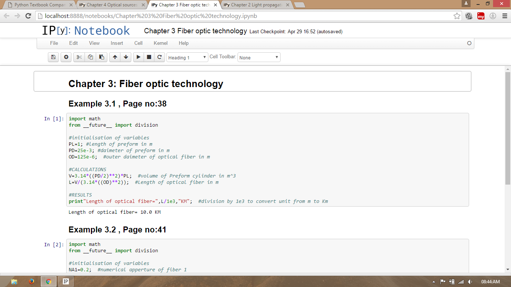The image size is (511, 287).
Task: Move selected cell down arrow
Action: pos(126,57)
